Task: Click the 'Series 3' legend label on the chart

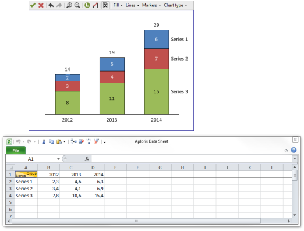Action: (x=179, y=91)
